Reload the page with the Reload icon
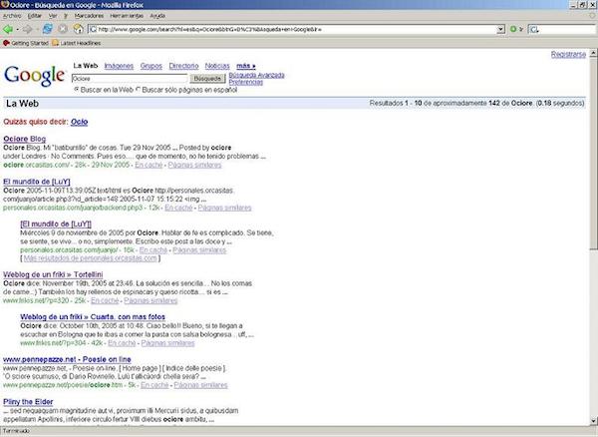 click(47, 29)
